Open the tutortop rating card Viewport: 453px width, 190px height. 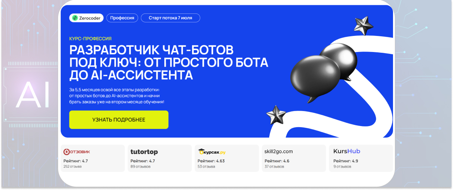pyautogui.click(x=160, y=158)
